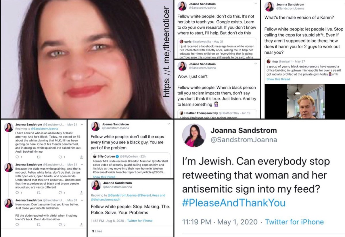Share the 'absolutely brilliant attorney' tweet
Viewport: 345px width, 237px height.
(x=82, y=157)
